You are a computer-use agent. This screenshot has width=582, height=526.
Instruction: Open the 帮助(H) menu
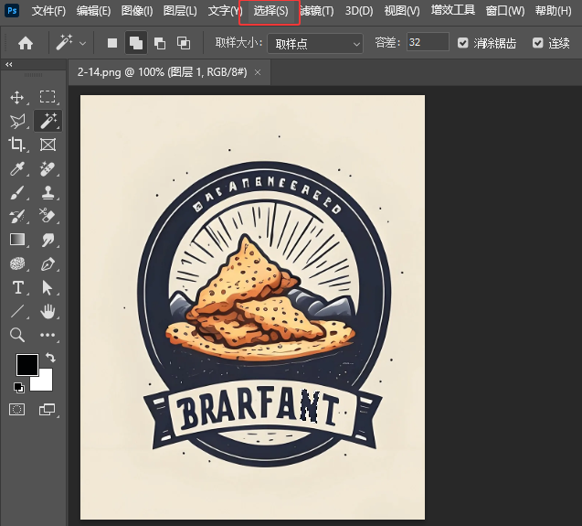click(x=553, y=11)
